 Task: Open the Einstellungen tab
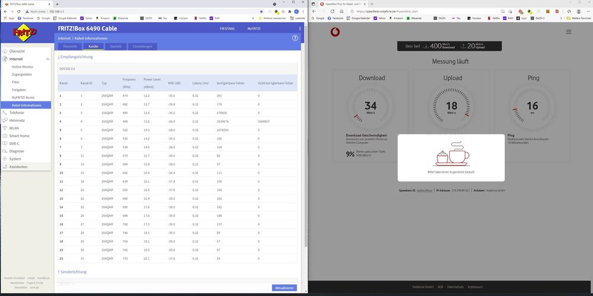[x=142, y=46]
